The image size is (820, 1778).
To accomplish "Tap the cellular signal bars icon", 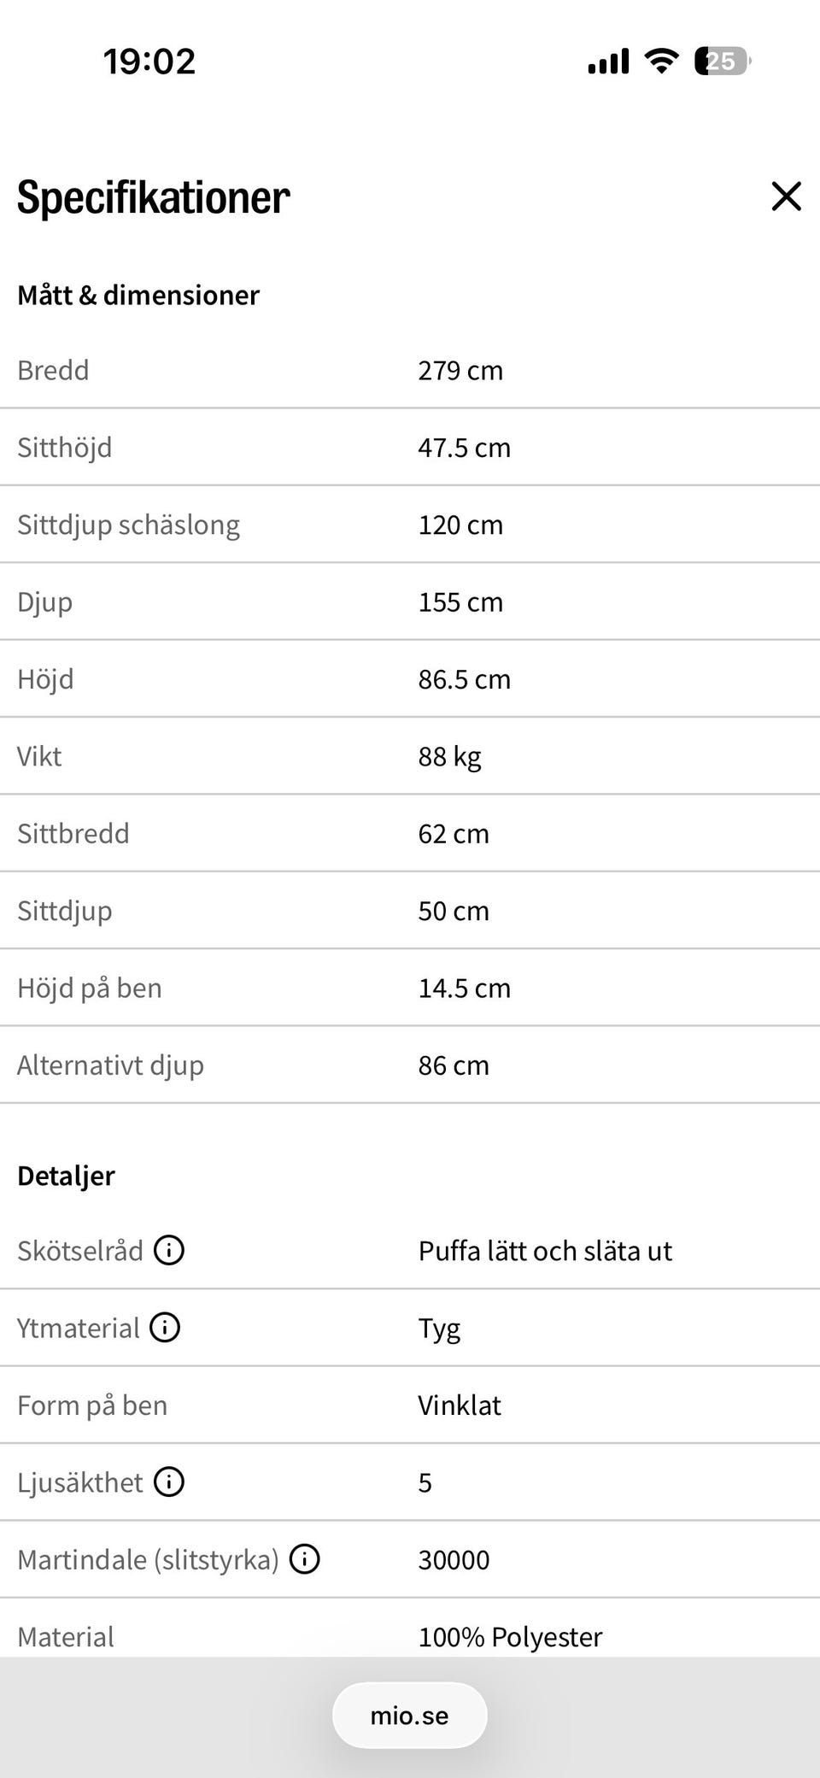I will tap(608, 62).
